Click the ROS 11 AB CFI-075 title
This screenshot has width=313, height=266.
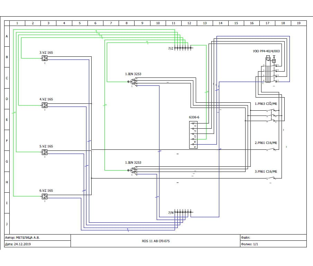coord(156,241)
